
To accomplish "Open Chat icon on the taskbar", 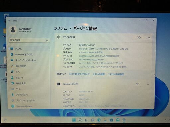I will (93, 120).
